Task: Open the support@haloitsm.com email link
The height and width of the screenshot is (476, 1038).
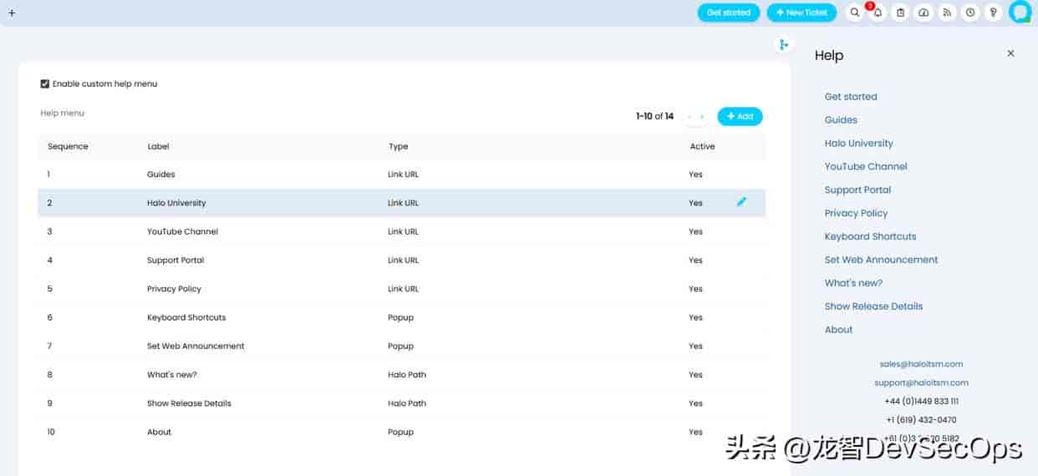Action: 921,382
